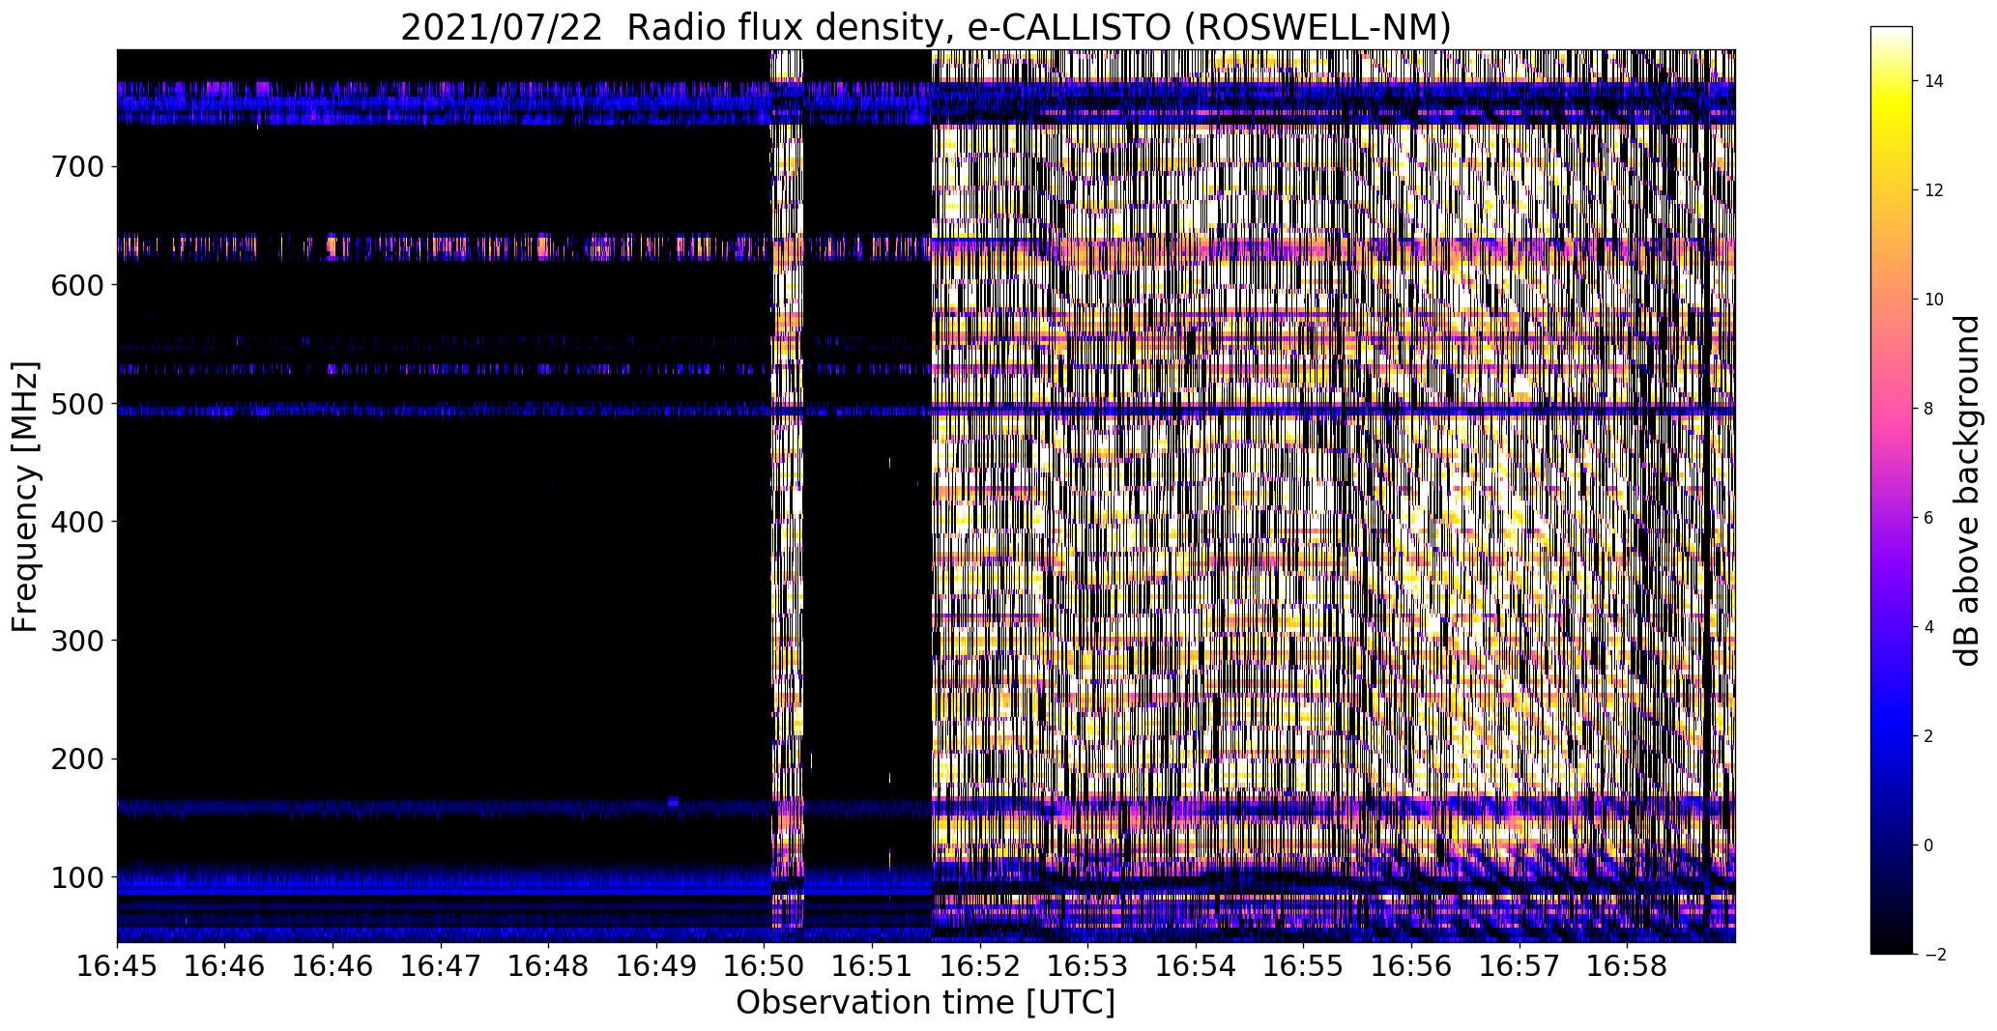1997x1031 pixels.
Task: Click the 16:55 time tick label
Action: click(1303, 965)
